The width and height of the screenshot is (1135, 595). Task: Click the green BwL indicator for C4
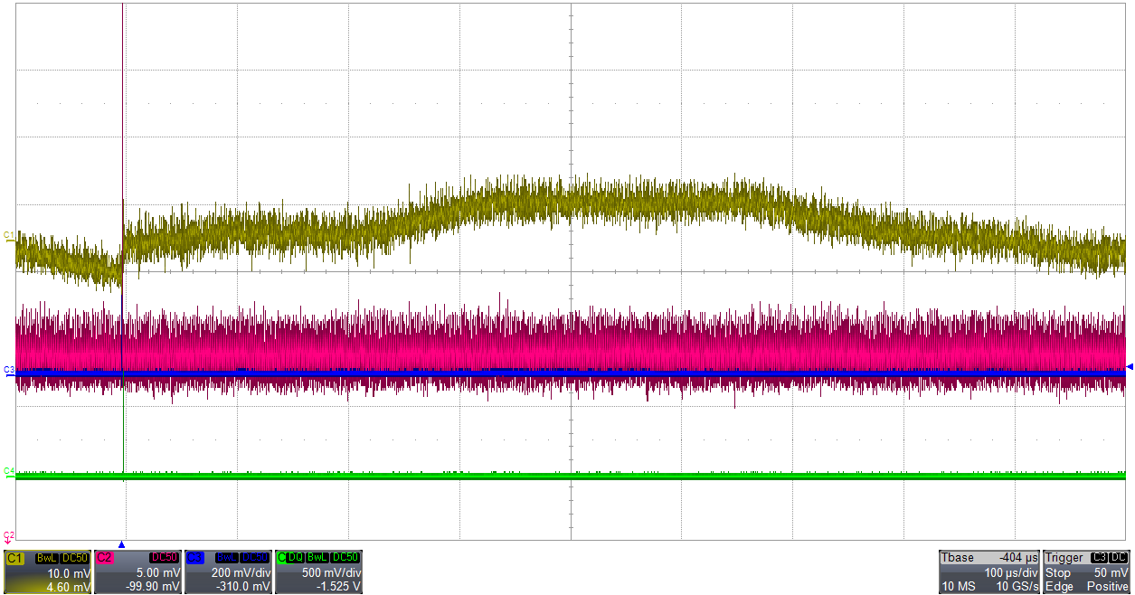(x=317, y=558)
